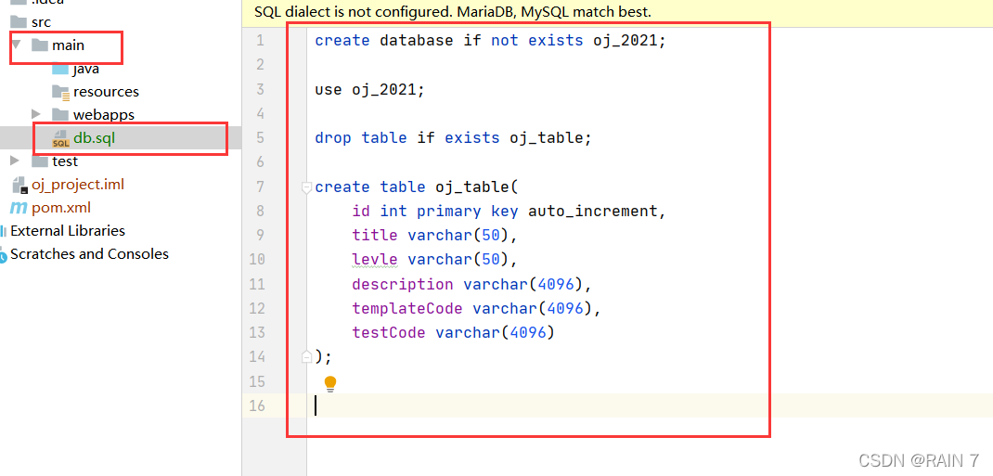Click the 'templateCode' column name
Viewport: 993px width, 476px height.
click(x=407, y=308)
